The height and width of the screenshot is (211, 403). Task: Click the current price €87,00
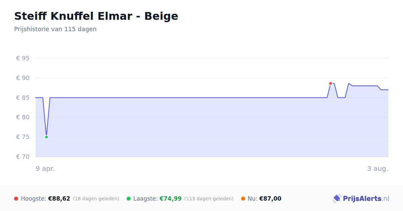click(270, 199)
